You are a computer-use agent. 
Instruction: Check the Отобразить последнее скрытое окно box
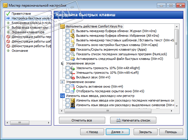67,91
